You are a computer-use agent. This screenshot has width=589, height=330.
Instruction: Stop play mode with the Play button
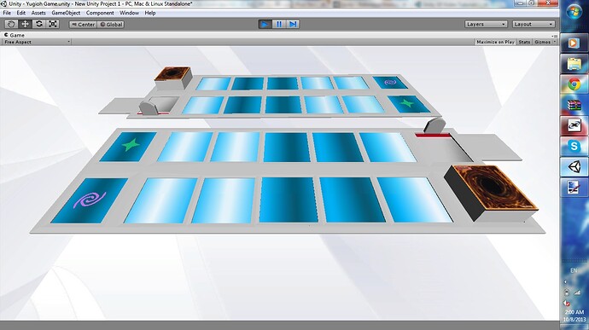coord(265,25)
